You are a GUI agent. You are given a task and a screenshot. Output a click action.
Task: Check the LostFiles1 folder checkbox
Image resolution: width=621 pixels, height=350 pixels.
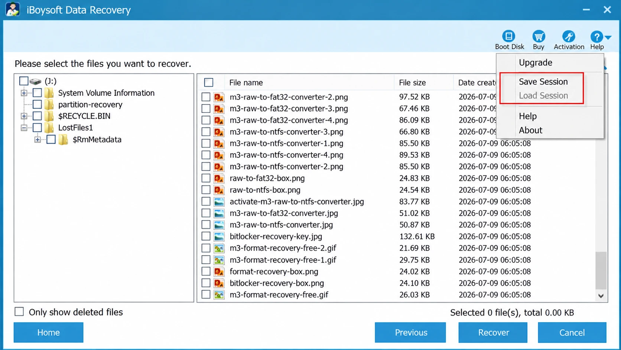(x=37, y=128)
